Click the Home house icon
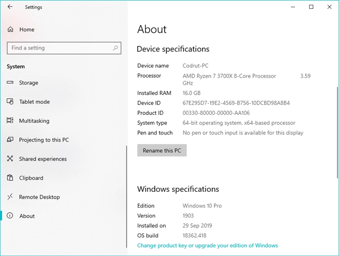This screenshot has width=339, height=256. point(10,29)
